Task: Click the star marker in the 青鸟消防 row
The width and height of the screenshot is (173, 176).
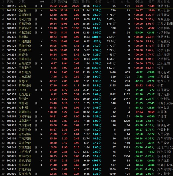Action: (x=41, y=134)
